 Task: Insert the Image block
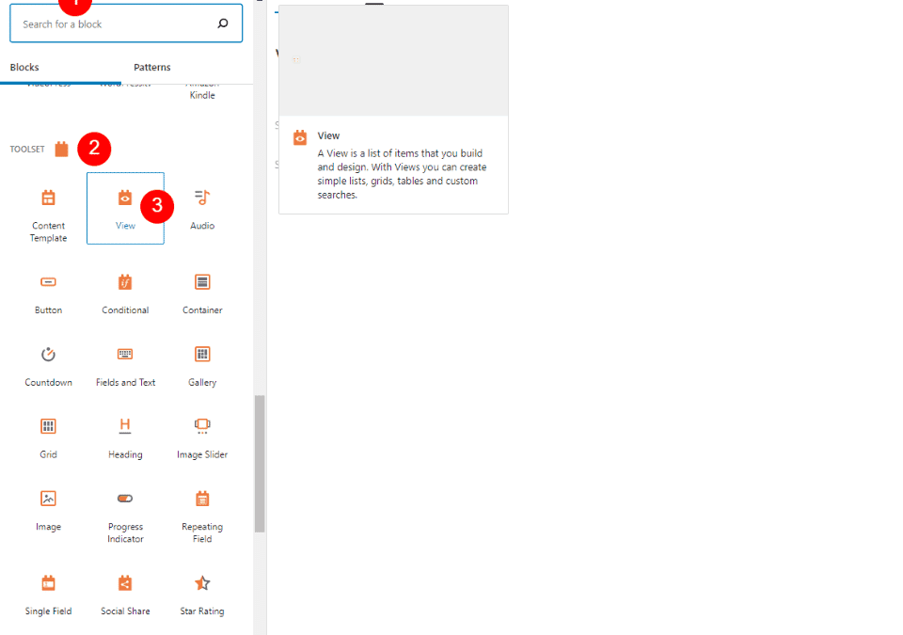(x=48, y=511)
